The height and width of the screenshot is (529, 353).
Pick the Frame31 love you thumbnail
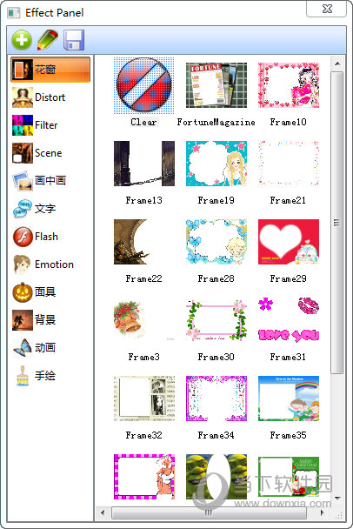[289, 320]
